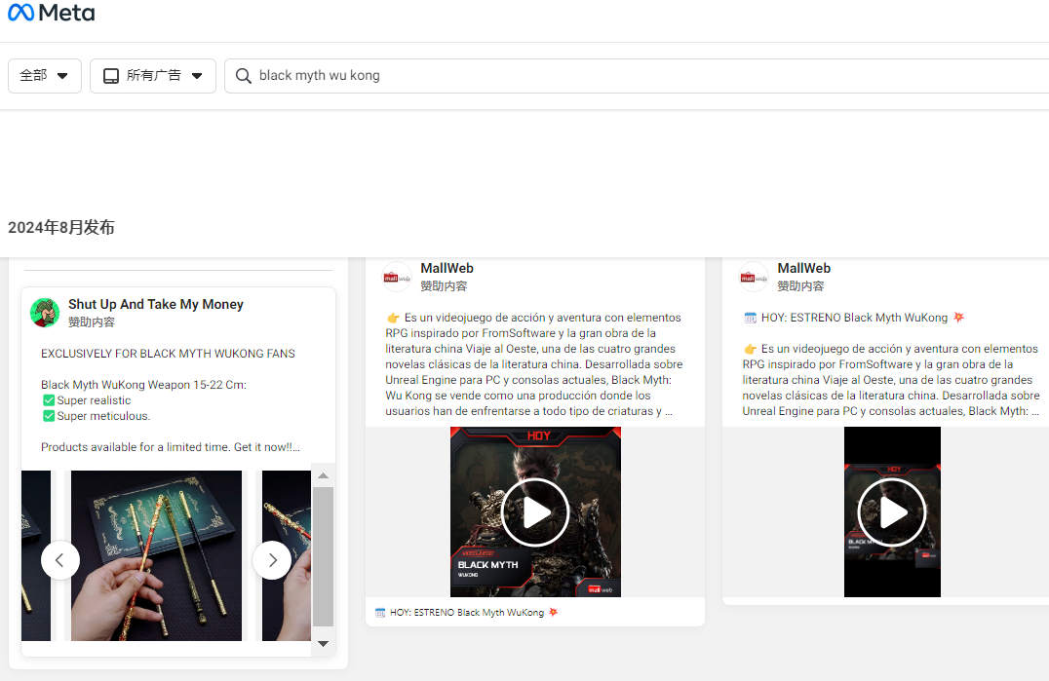
Task: Play the HOY Black Myth video in middle ad
Action: pyautogui.click(x=535, y=512)
